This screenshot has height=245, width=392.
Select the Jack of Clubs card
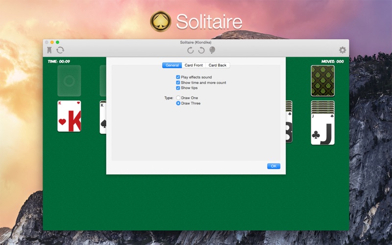[x=323, y=129]
